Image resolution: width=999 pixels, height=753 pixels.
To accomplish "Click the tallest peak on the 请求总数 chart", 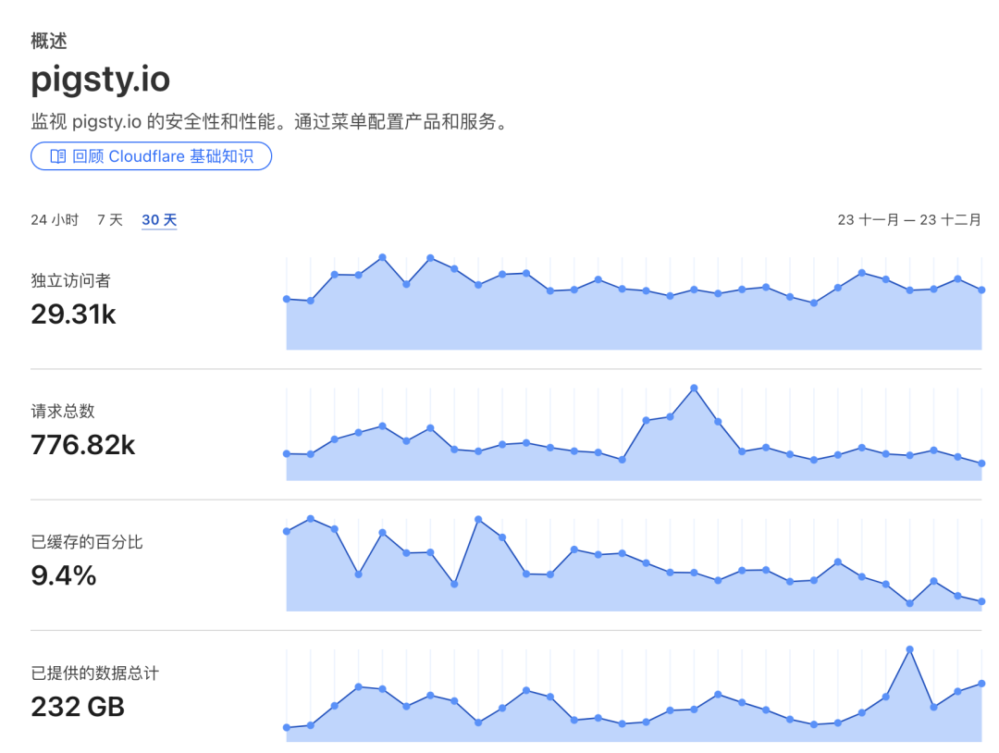I will coord(692,389).
